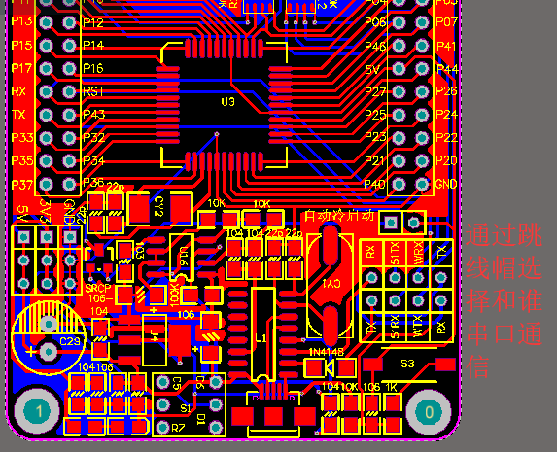Click the 5V power header top pad
The width and height of the screenshot is (557, 452).
click(23, 237)
